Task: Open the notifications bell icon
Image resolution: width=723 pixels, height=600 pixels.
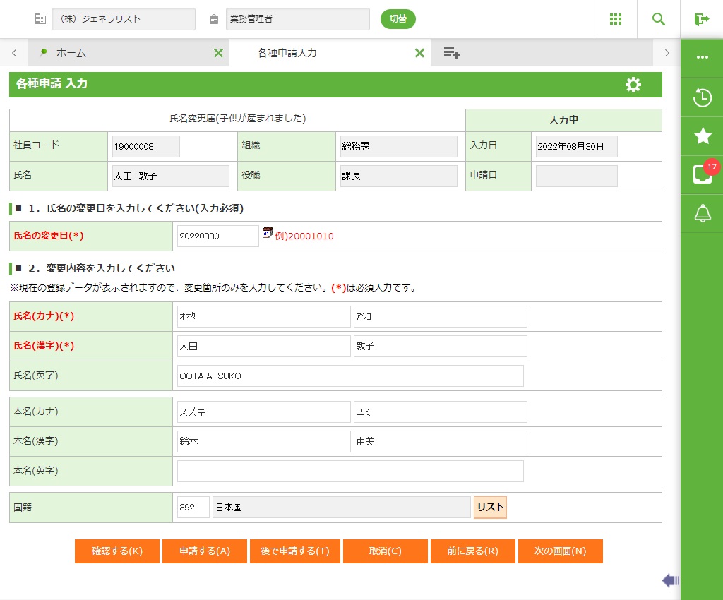Action: (x=702, y=213)
